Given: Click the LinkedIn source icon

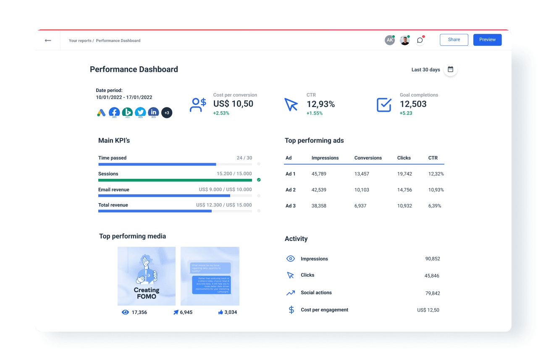Looking at the screenshot, I should pyautogui.click(x=153, y=112).
